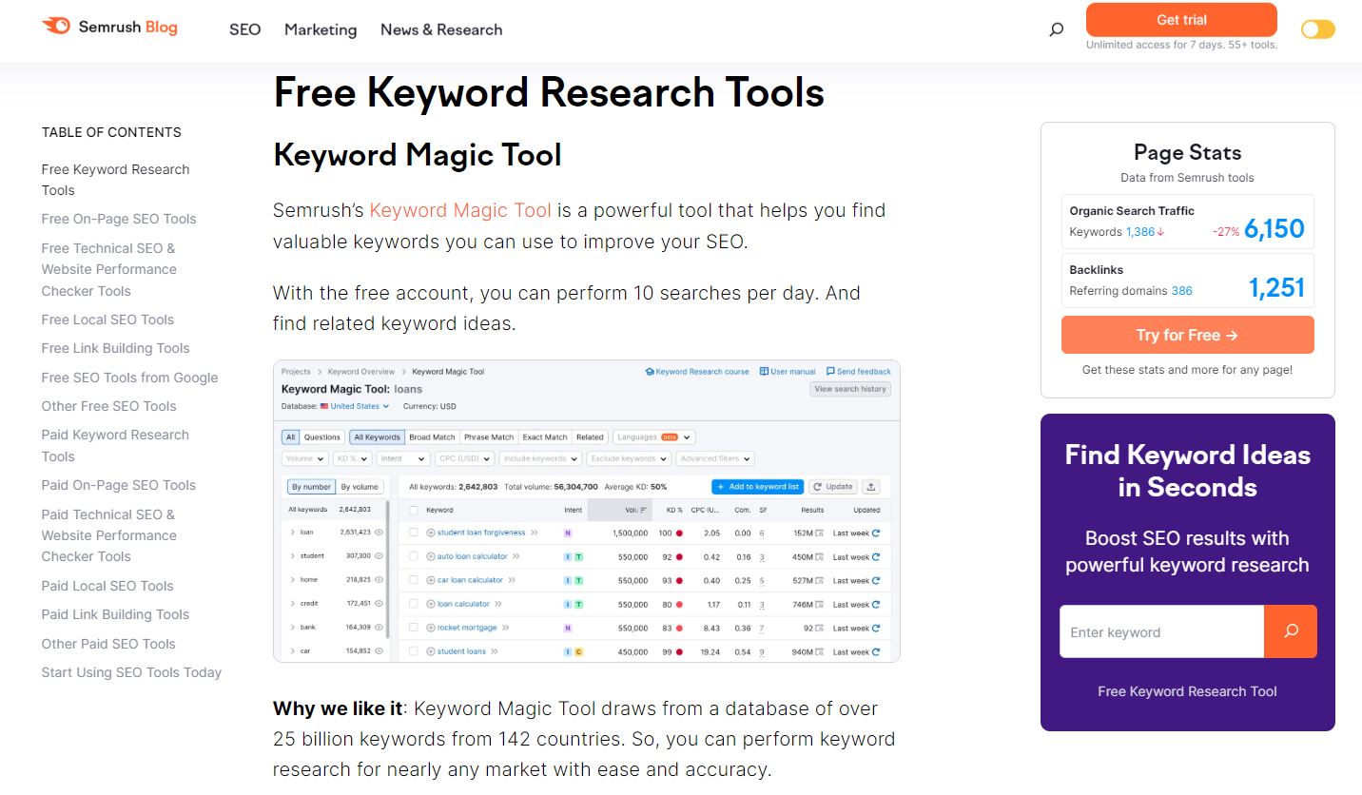Open the Intent filter dropdown

[402, 458]
